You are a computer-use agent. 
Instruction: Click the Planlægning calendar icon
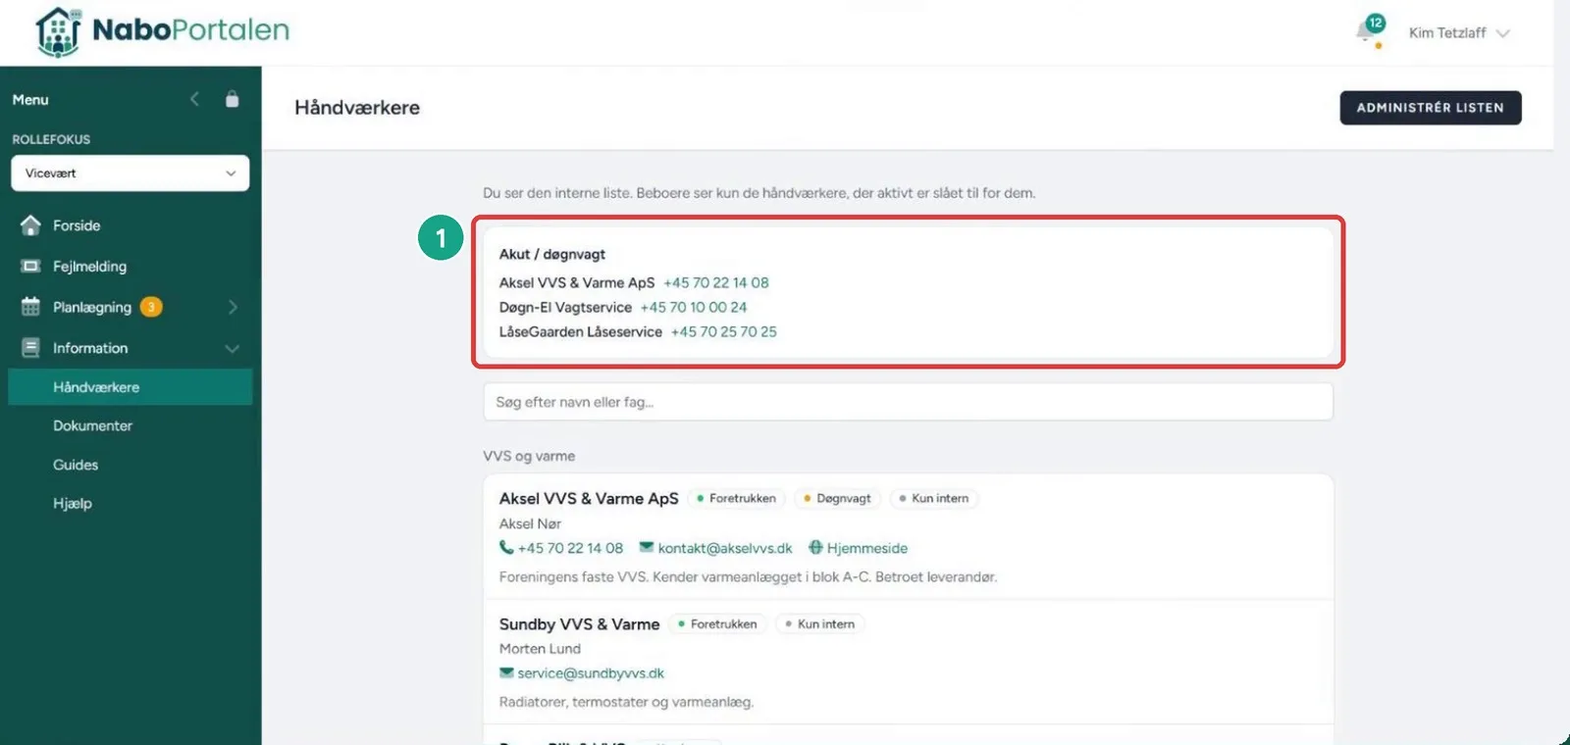31,307
